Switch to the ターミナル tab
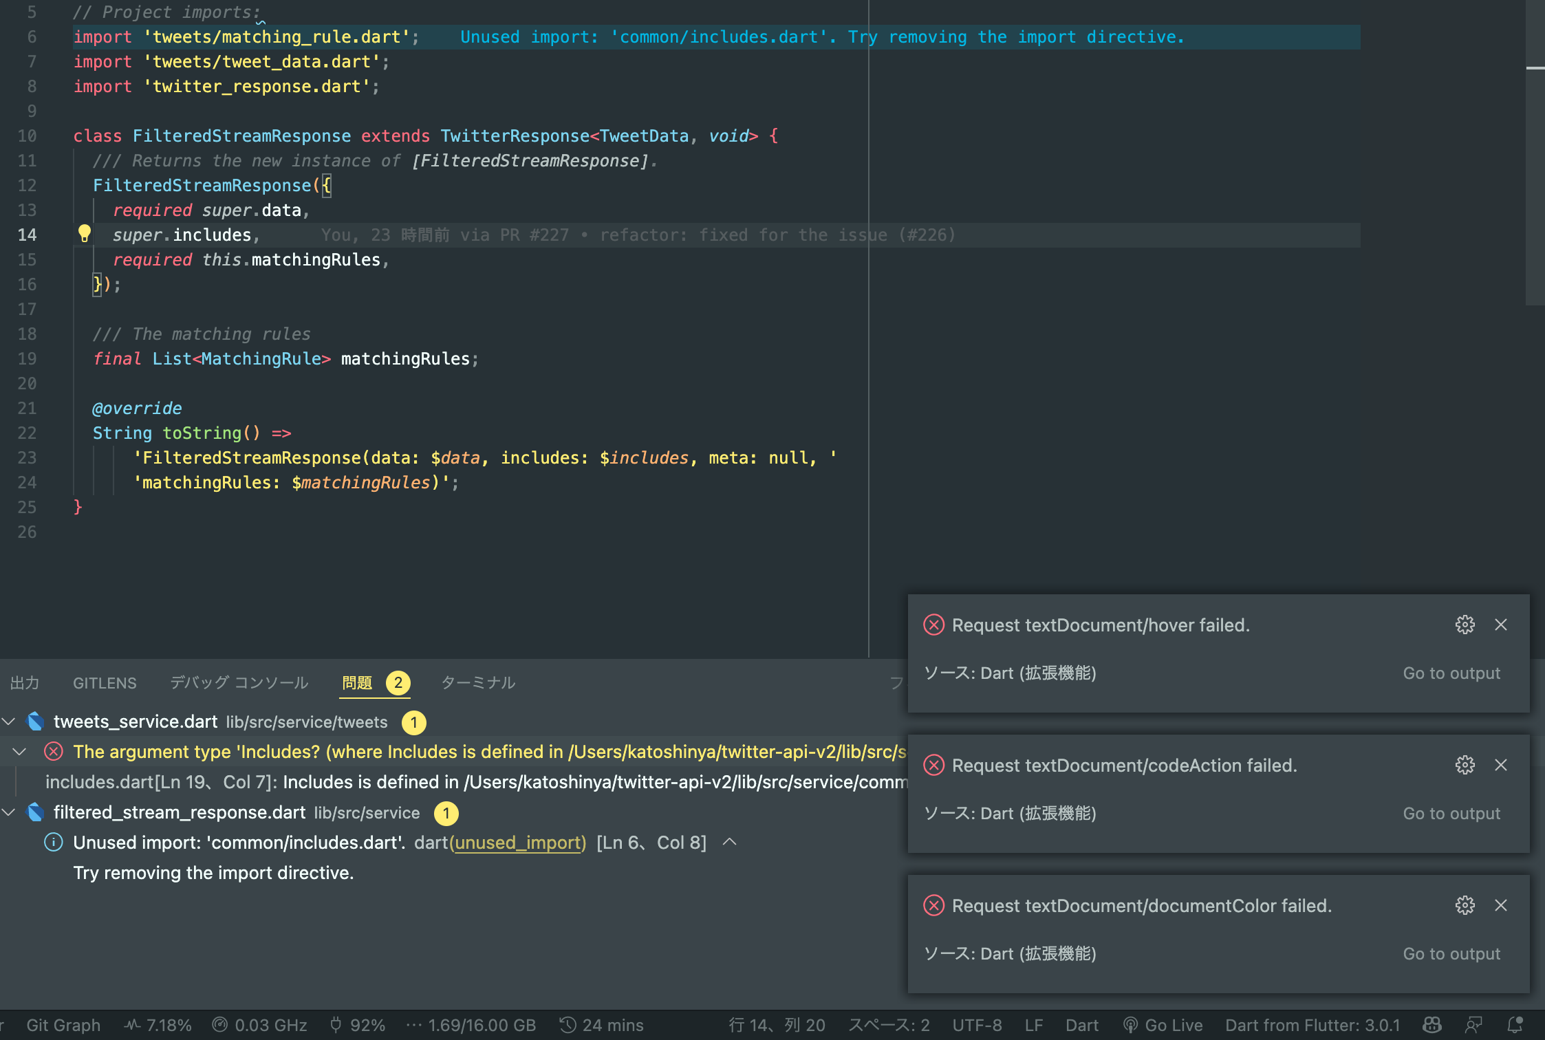 point(477,682)
